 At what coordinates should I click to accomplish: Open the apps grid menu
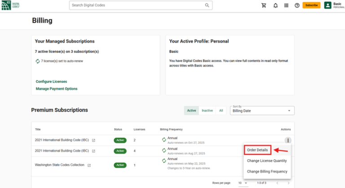(x=286, y=5)
